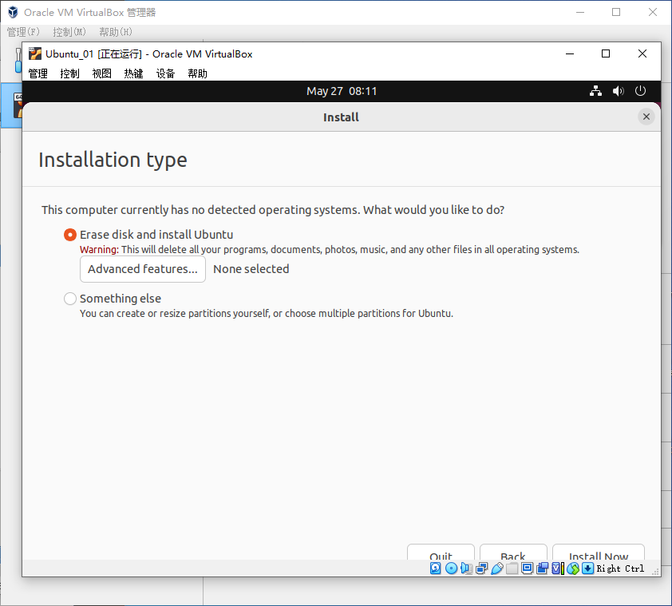Open Advanced features dialog
672x606 pixels.
click(x=143, y=269)
